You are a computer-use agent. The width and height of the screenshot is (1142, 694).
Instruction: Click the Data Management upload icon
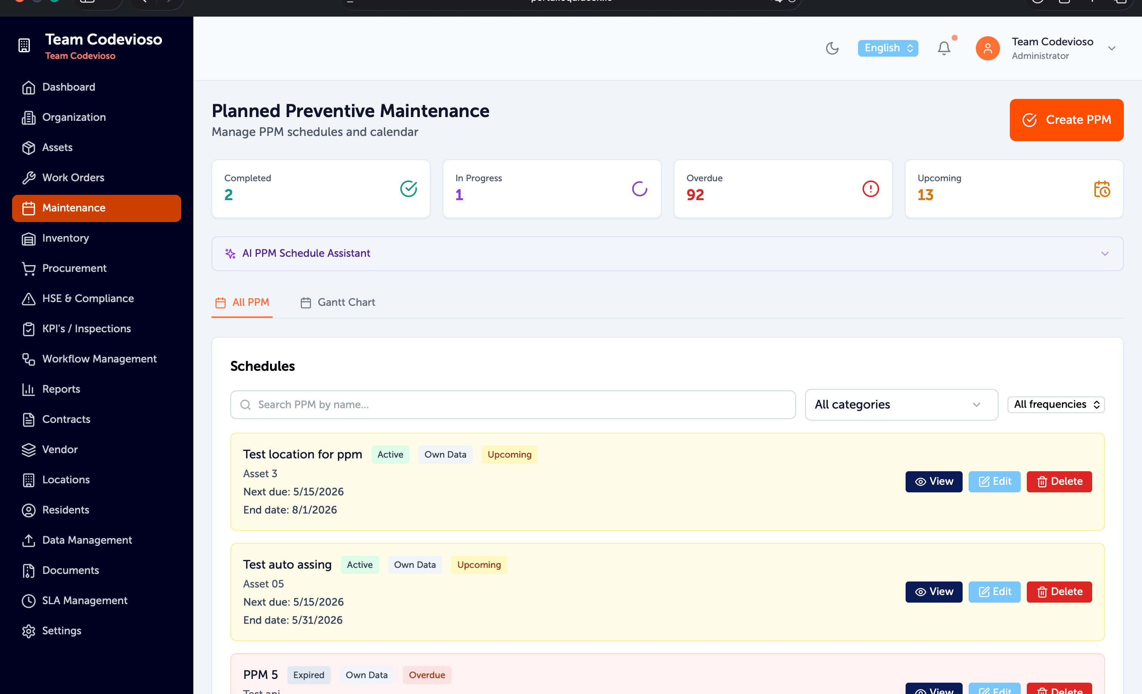coord(29,540)
